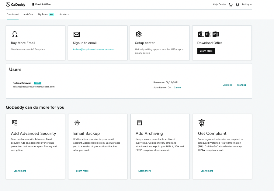
Task: Click the Get Compliant caduceus icon
Action: click(x=202, y=123)
